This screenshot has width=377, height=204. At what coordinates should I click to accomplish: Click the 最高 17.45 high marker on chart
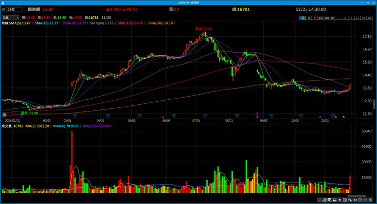coord(204,29)
